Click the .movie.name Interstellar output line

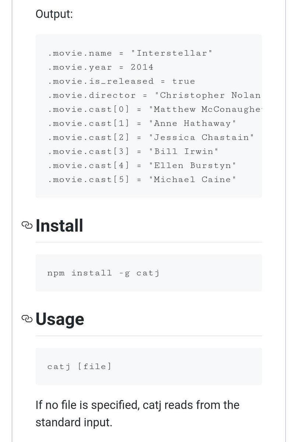pos(130,53)
